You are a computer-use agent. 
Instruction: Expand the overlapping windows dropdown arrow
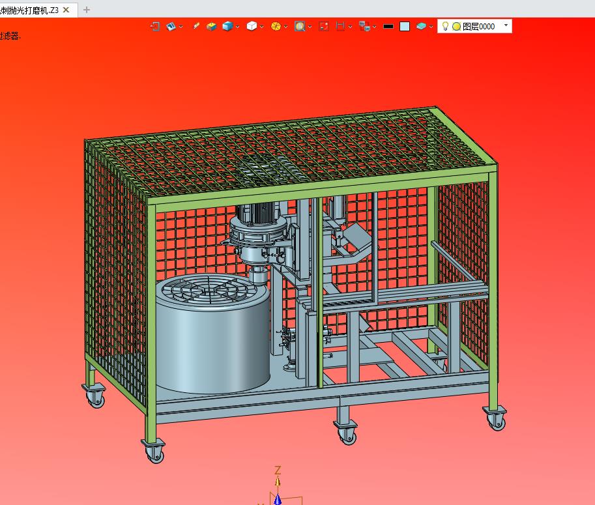pyautogui.click(x=375, y=27)
